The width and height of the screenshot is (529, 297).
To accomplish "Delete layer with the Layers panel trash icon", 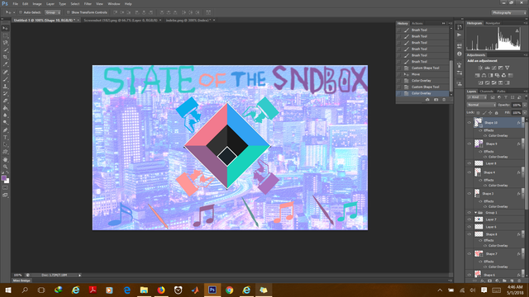I will pyautogui.click(x=519, y=280).
